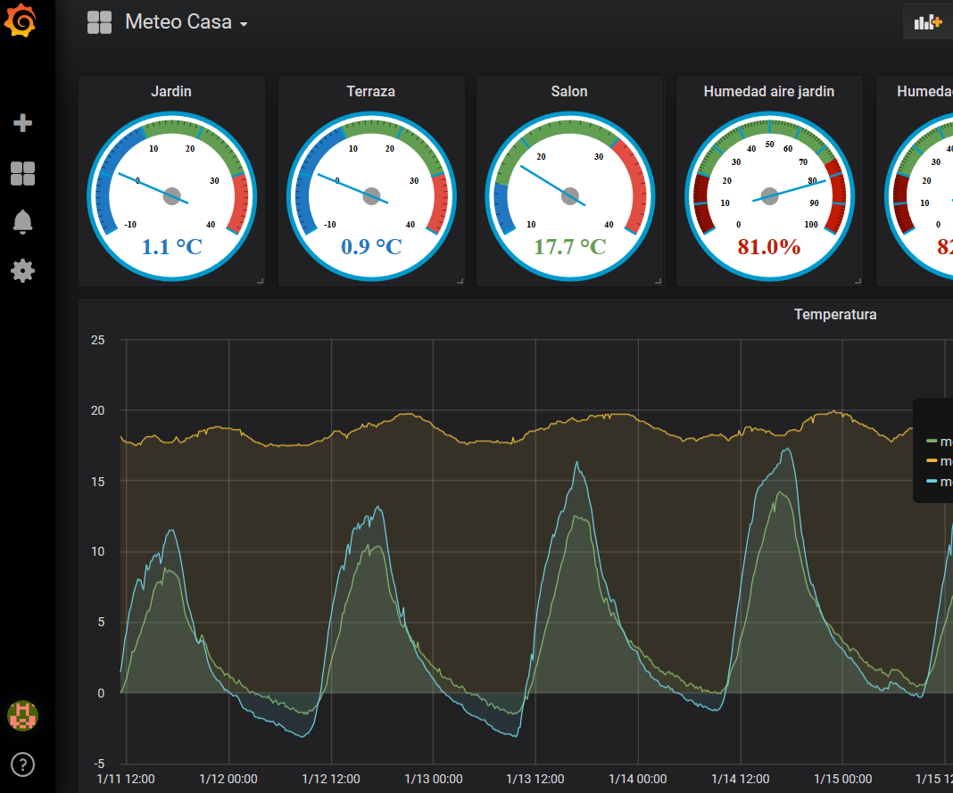This screenshot has height=793, width=953.
Task: Open Help via the question mark icon
Action: tap(22, 764)
